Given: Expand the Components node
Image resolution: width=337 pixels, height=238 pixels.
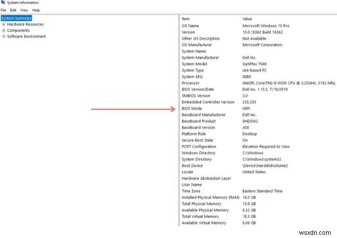Looking at the screenshot, I should click(4, 31).
